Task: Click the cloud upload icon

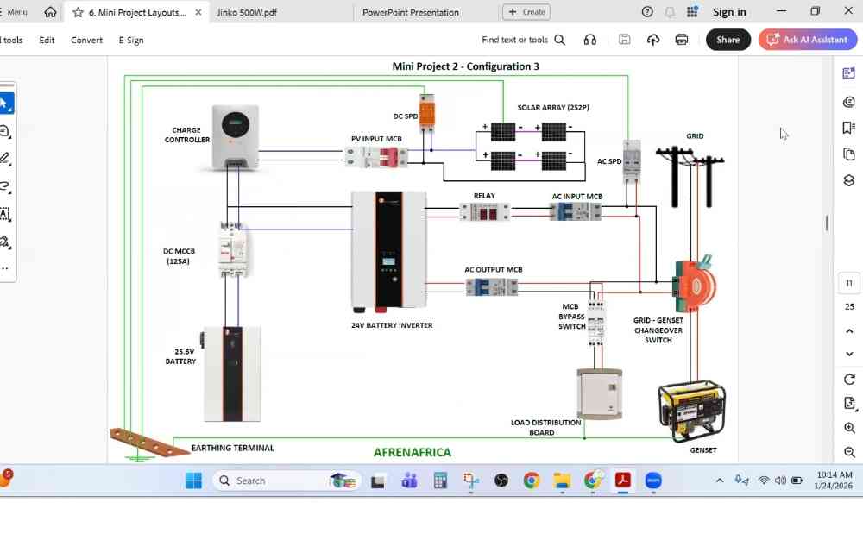Action: click(x=653, y=40)
